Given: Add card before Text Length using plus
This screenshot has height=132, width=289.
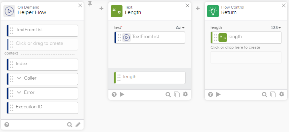Looking at the screenshot, I should (101, 9).
